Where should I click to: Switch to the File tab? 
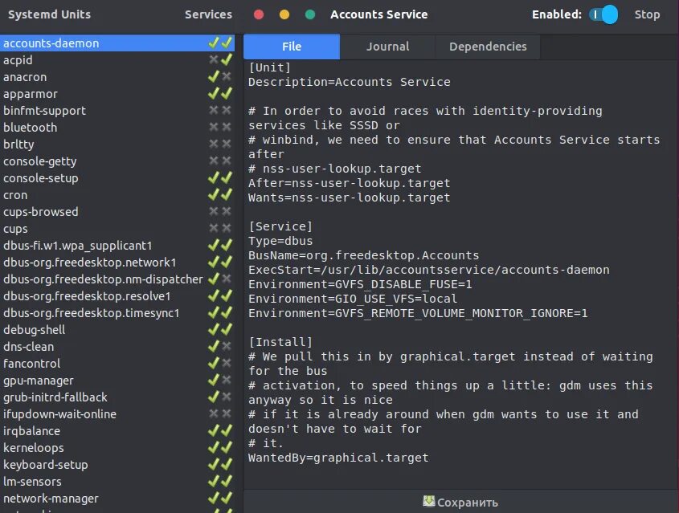[x=292, y=47]
